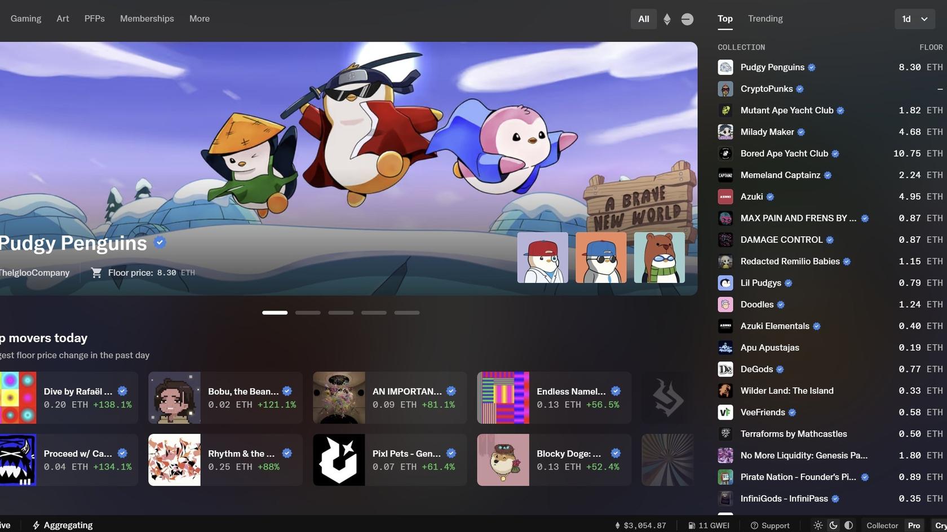
Task: Open the Mutant Ape Yacht Club icon
Action: coord(725,110)
